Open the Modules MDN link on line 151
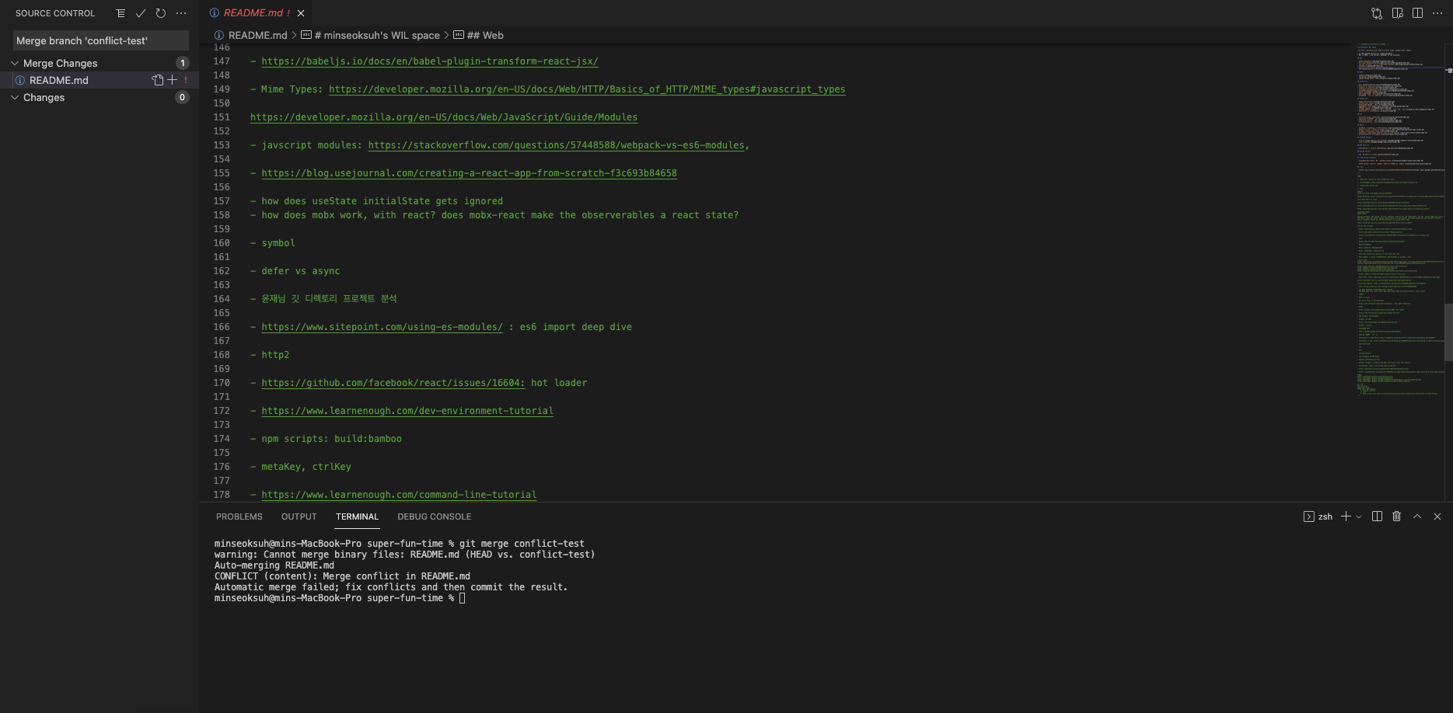 [x=443, y=117]
